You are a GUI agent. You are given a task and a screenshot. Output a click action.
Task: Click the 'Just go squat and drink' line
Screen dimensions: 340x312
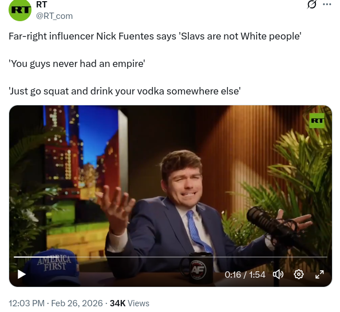tap(125, 91)
